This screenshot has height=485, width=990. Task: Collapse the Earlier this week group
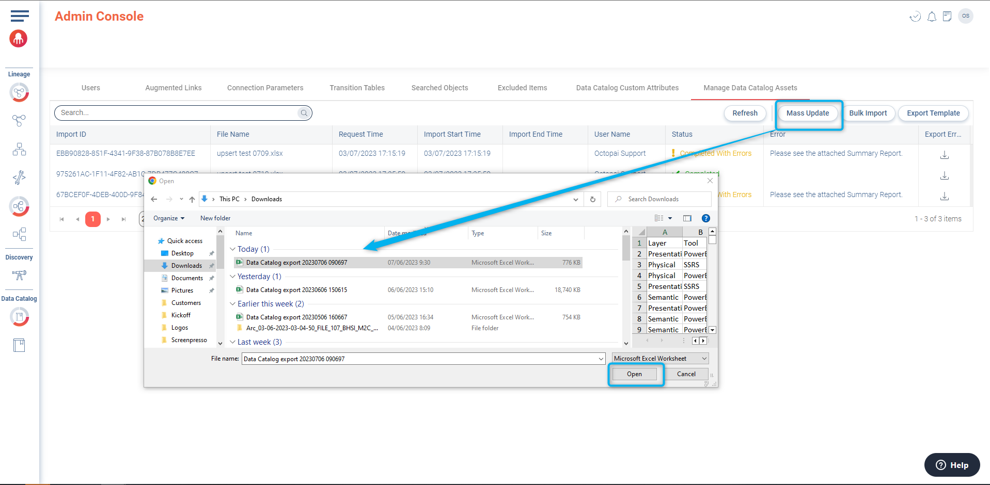coord(232,304)
